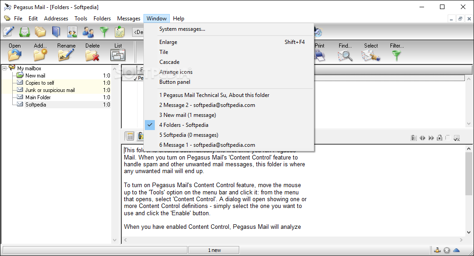Click the Open folder toolbar button
Image resolution: width=474 pixels, height=256 pixels.
(15, 52)
